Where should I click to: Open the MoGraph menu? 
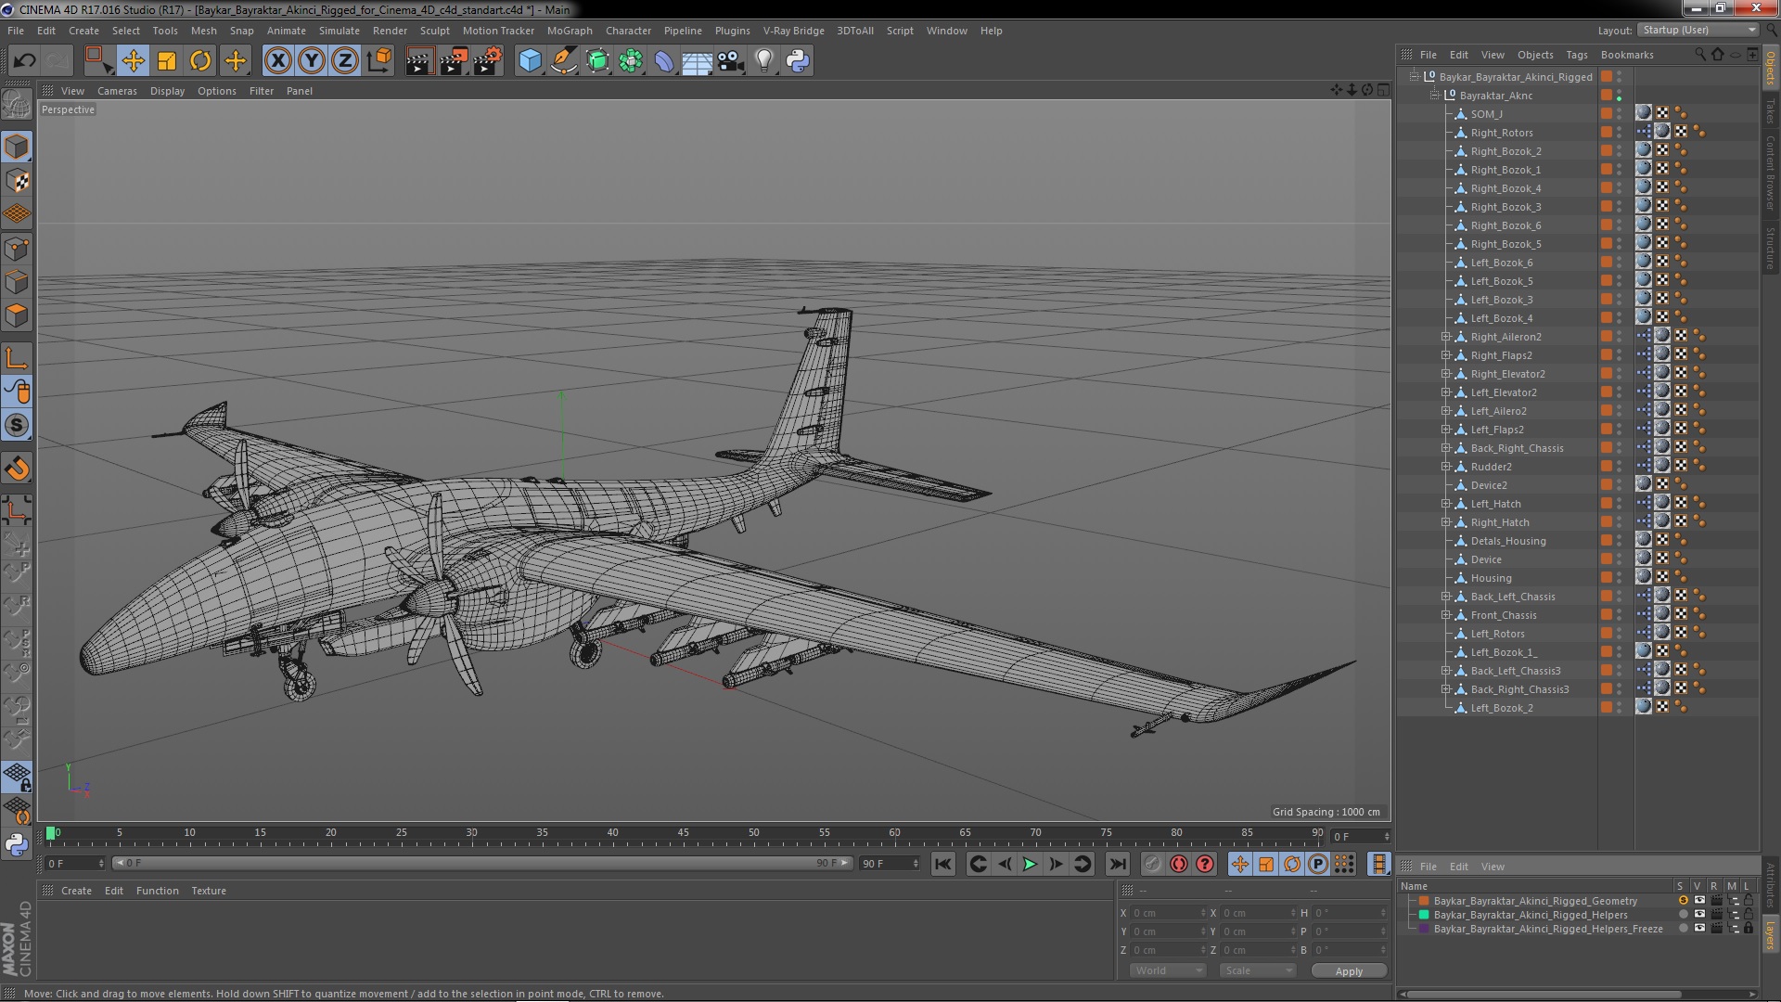point(570,31)
